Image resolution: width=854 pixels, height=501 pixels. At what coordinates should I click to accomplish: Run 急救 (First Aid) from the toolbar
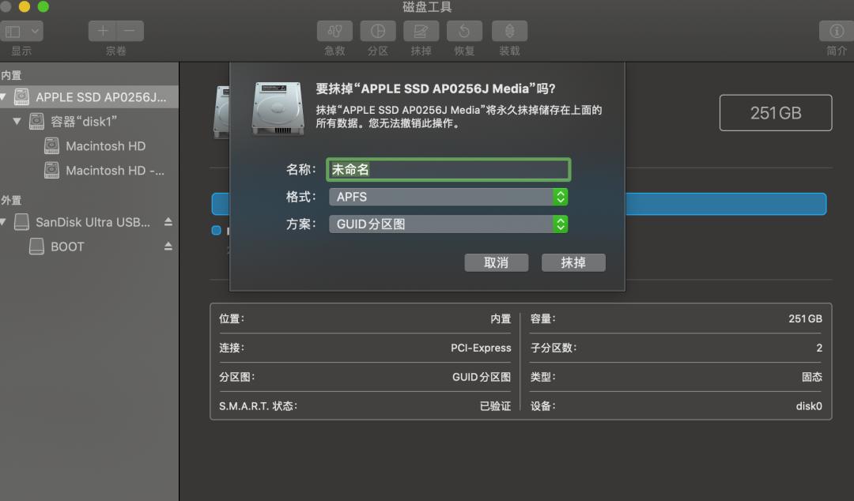point(334,30)
